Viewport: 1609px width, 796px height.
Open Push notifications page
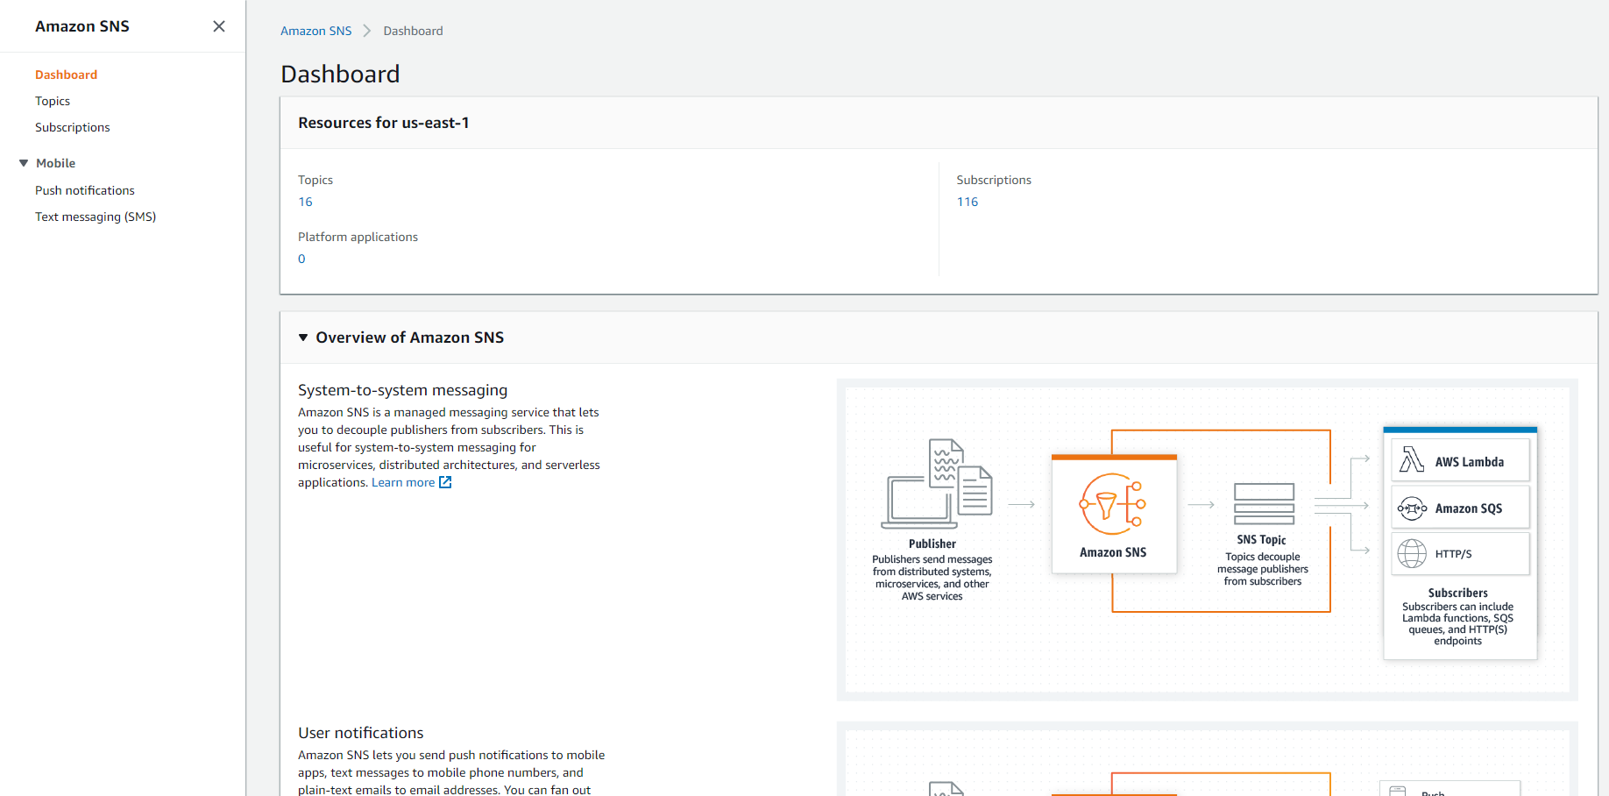coord(85,190)
